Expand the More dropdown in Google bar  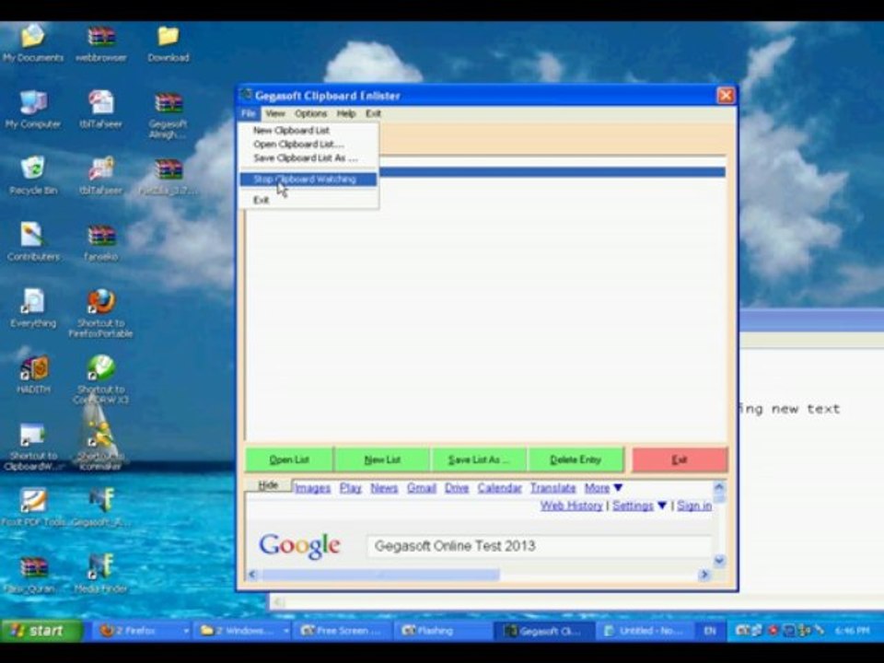click(x=603, y=488)
